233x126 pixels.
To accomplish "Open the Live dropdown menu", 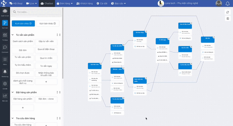I will 31,3.
